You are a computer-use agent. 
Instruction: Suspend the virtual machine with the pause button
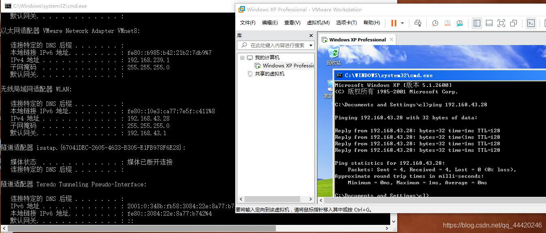[x=393, y=23]
